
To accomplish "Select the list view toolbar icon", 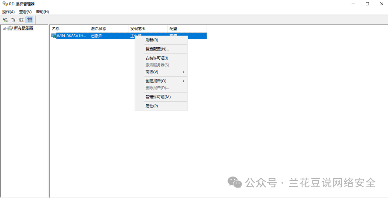I will [22, 20].
